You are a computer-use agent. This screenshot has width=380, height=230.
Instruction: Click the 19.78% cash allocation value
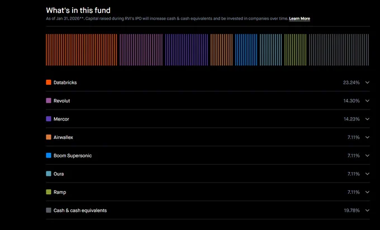(x=351, y=210)
